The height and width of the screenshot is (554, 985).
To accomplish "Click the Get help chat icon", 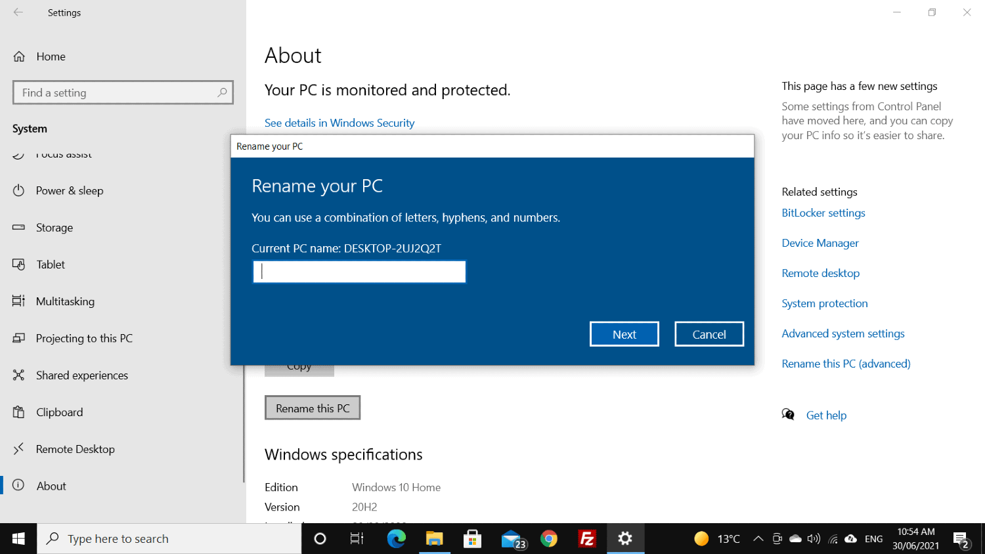I will tap(788, 414).
